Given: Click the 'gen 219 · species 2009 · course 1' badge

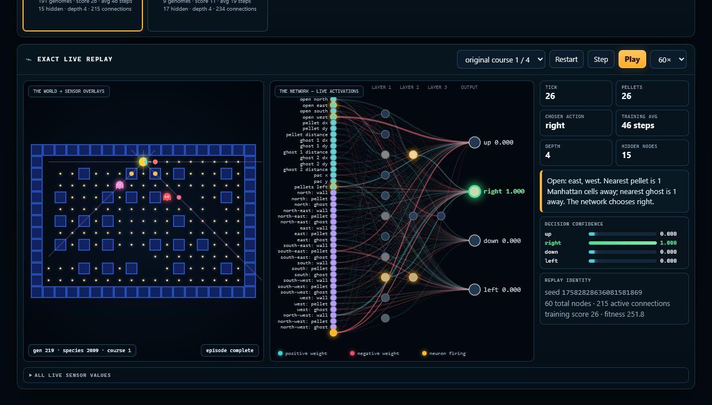Looking at the screenshot, I should (82, 350).
